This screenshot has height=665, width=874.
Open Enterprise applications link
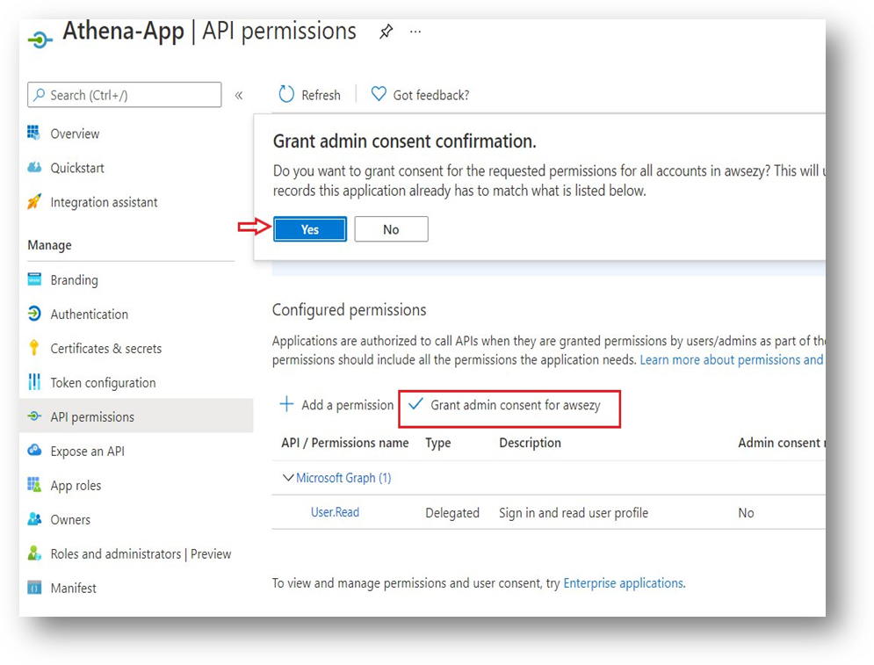click(623, 583)
